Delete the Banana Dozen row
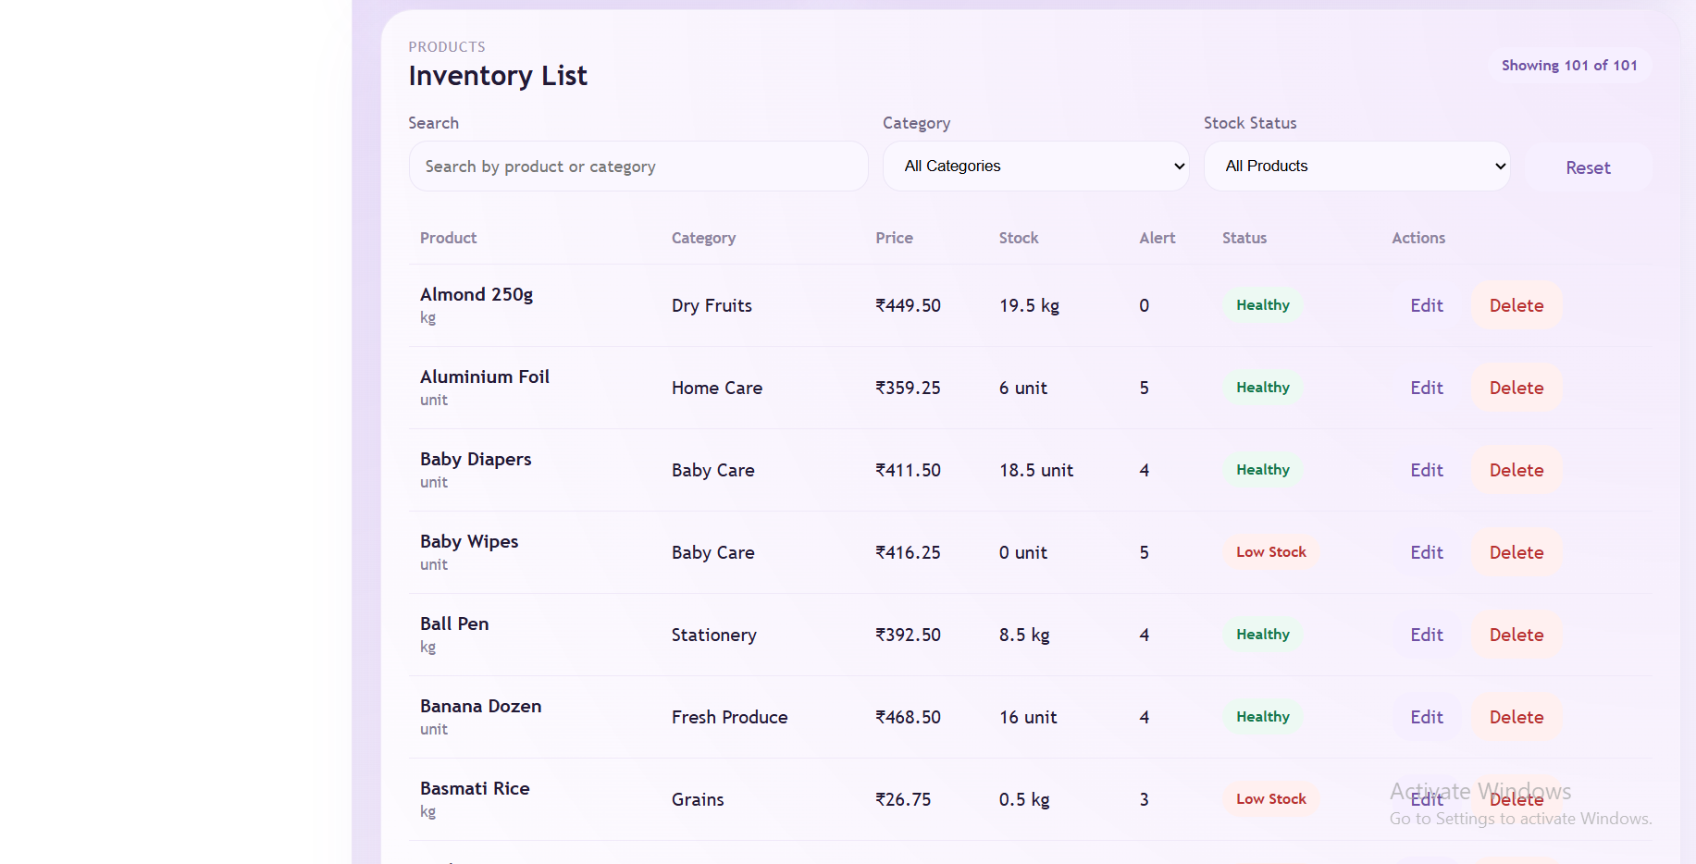The height and width of the screenshot is (864, 1696). [x=1516, y=717]
